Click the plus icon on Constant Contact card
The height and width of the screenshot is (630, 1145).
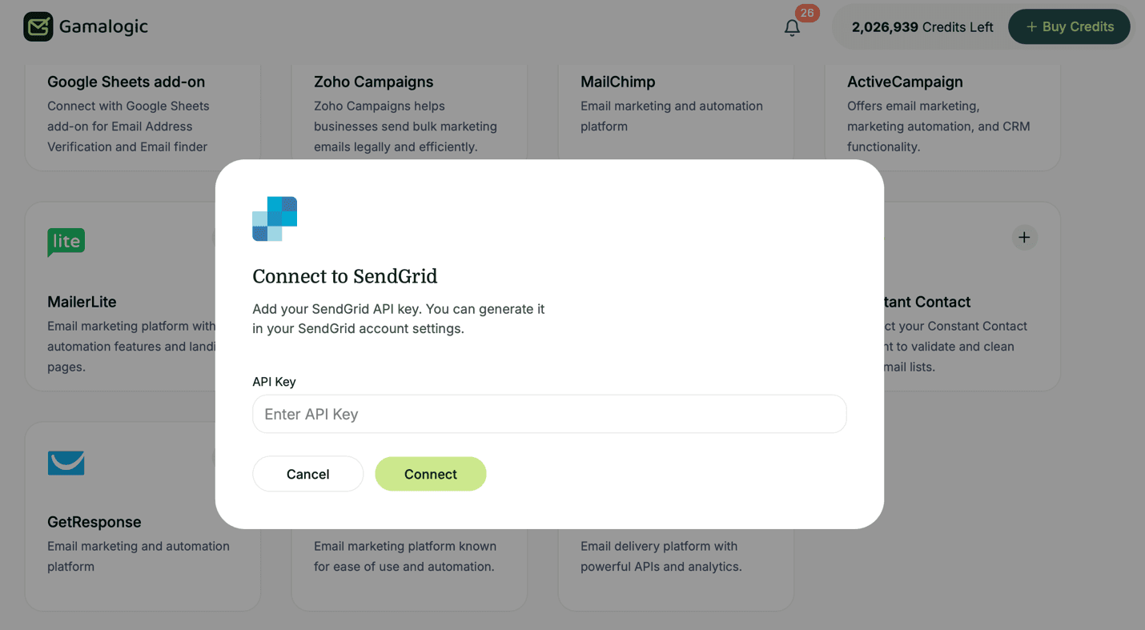click(1024, 237)
